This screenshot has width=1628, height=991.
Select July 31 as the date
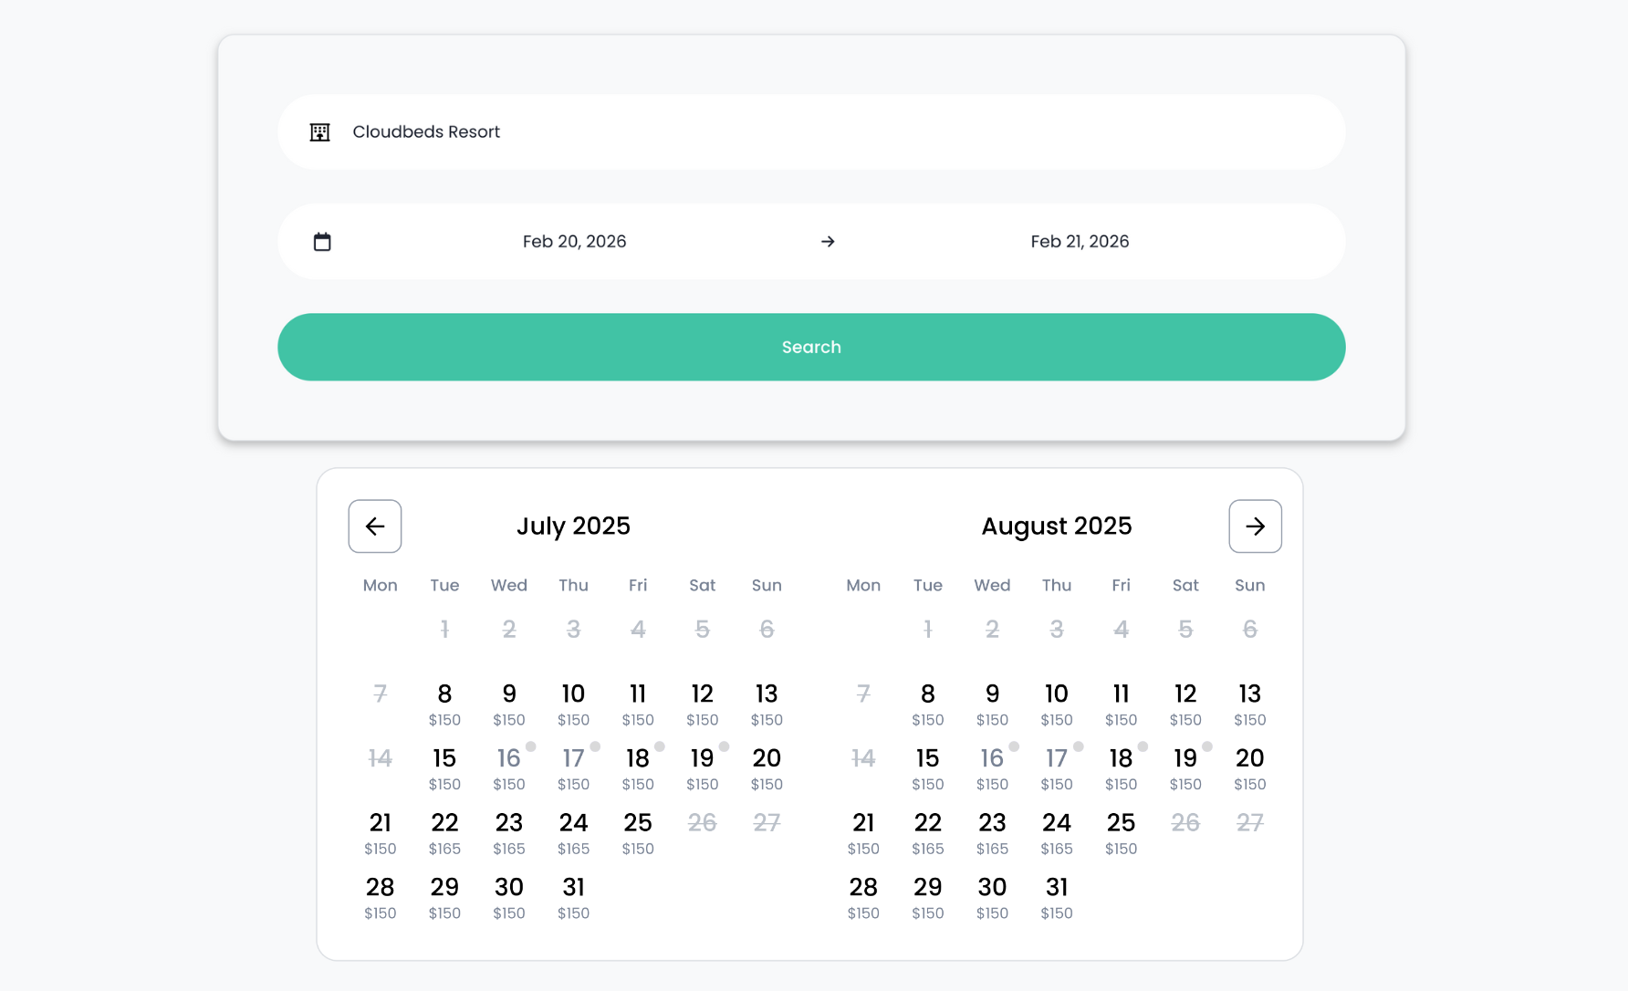coord(573,897)
